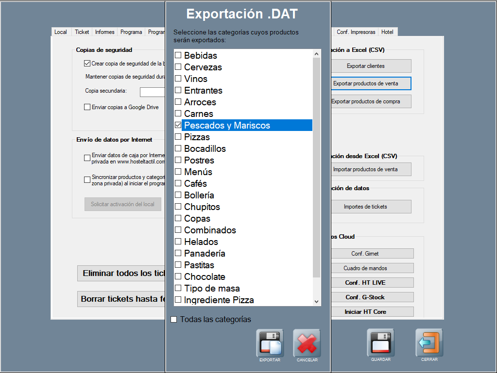Open the Conf. Impresoras tab
Screen dimensions: 497x373
[356, 32]
